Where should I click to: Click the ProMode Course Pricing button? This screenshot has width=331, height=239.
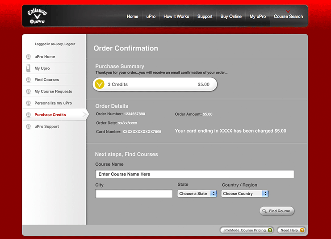click(247, 230)
